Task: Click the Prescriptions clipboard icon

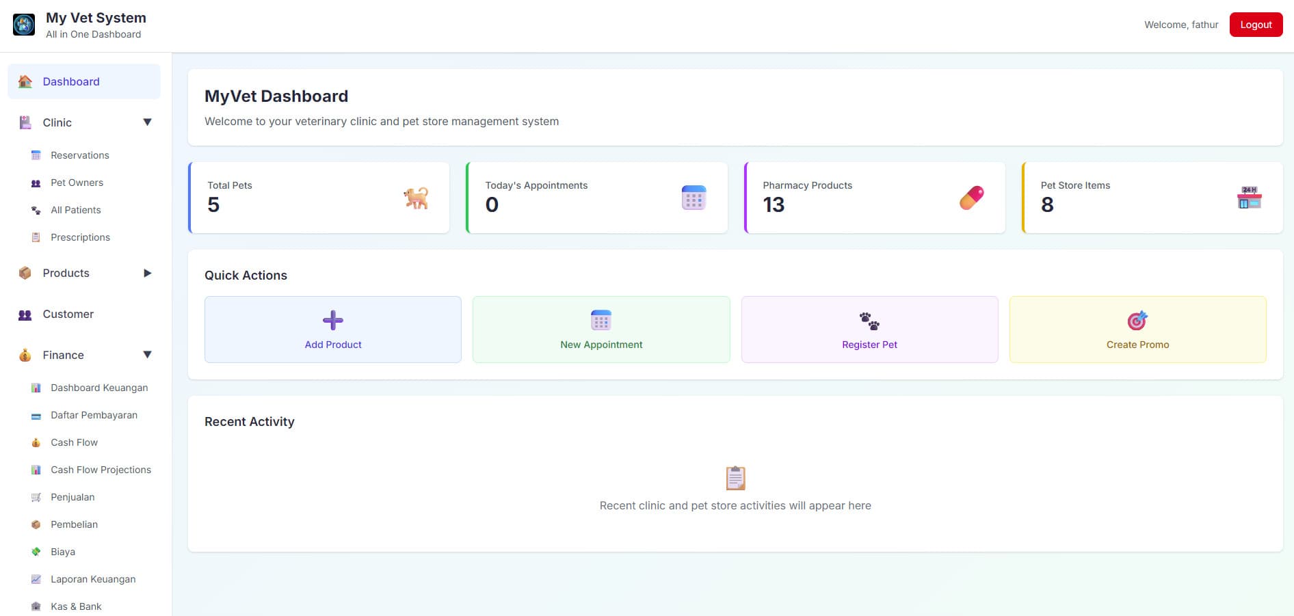Action: click(36, 237)
